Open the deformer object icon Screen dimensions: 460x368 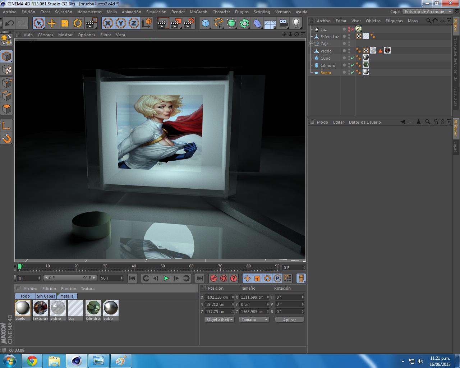pyautogui.click(x=257, y=23)
